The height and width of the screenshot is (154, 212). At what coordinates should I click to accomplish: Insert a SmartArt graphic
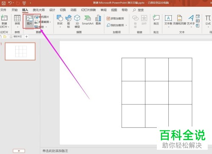click(88, 20)
